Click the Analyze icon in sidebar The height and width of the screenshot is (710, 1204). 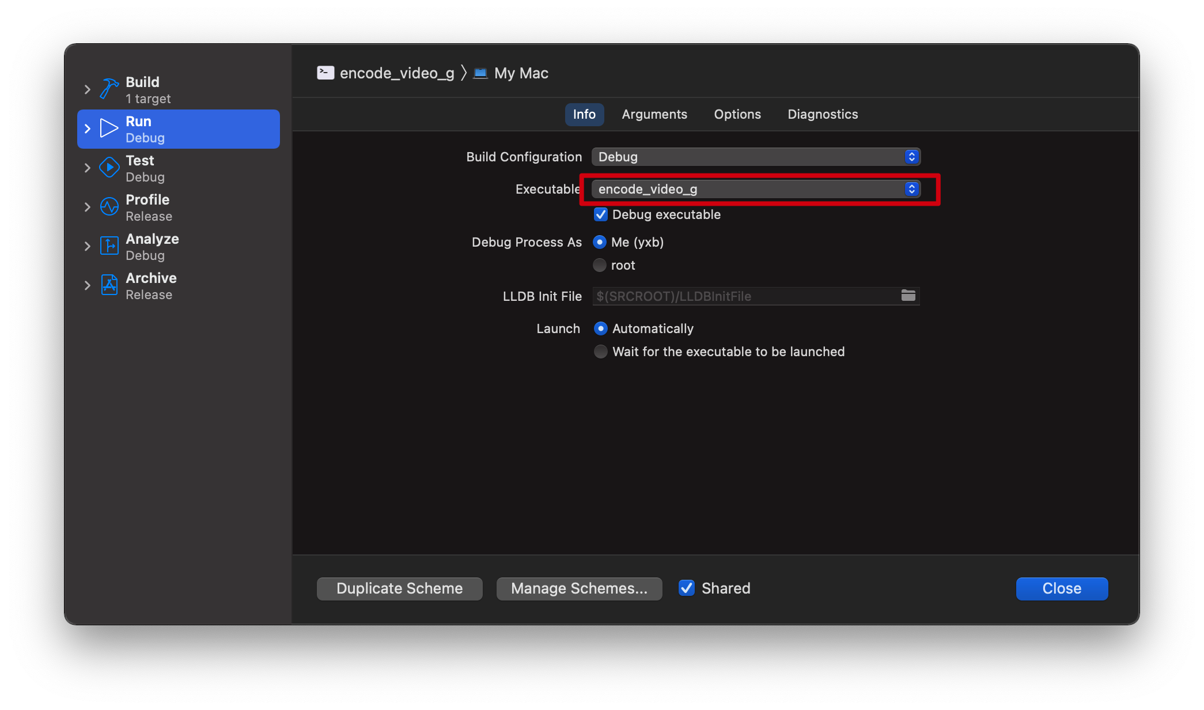[109, 246]
